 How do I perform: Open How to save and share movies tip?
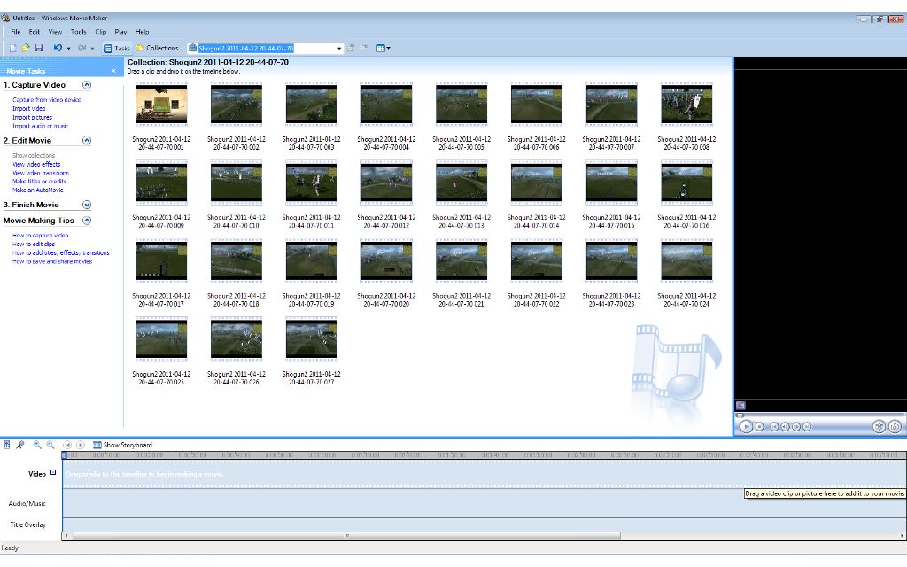(52, 261)
